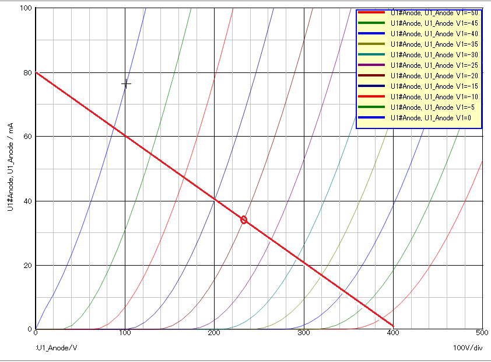Image resolution: width=491 pixels, height=362 pixels.
Task: Select legend entry U1_Anode V1=-10
Action: pyautogui.click(x=434, y=96)
